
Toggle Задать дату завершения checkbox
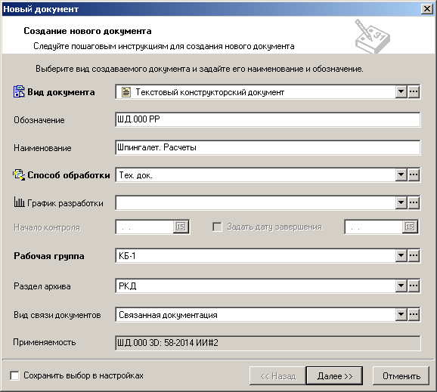point(217,227)
